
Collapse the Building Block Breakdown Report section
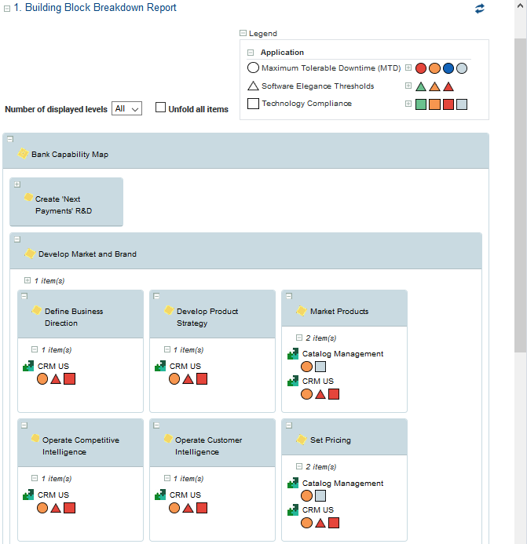pyautogui.click(x=6, y=8)
